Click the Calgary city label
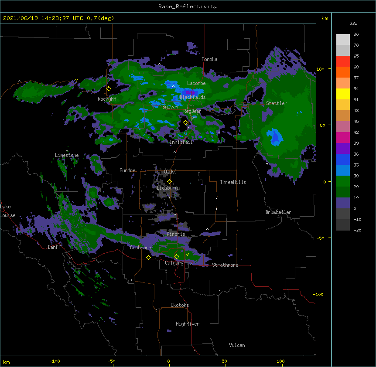This screenshot has width=376, height=367. [x=174, y=263]
